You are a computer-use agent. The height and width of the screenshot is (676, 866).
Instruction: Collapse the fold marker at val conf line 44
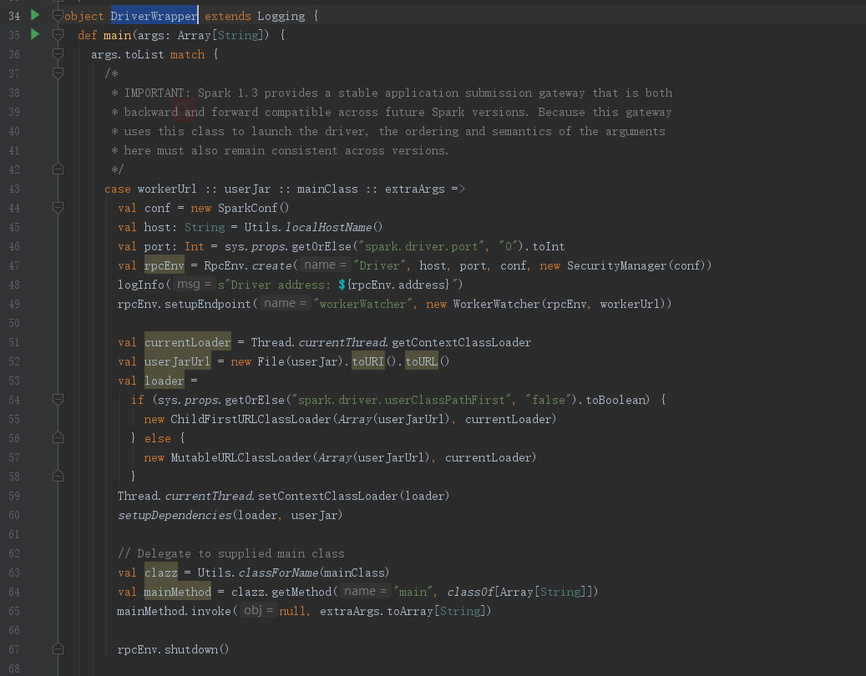[x=58, y=208]
